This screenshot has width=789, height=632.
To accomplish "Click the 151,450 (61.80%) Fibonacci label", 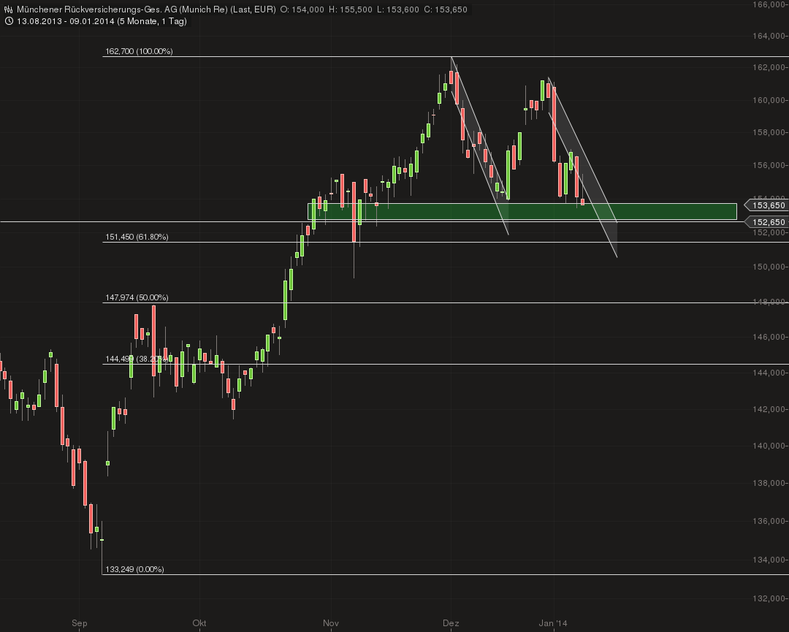I will (137, 237).
